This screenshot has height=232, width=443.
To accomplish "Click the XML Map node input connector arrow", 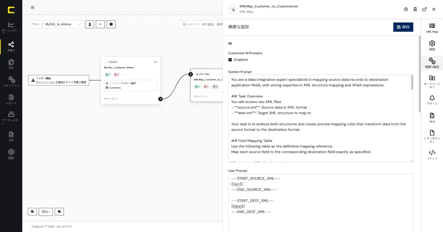I will tap(191, 74).
